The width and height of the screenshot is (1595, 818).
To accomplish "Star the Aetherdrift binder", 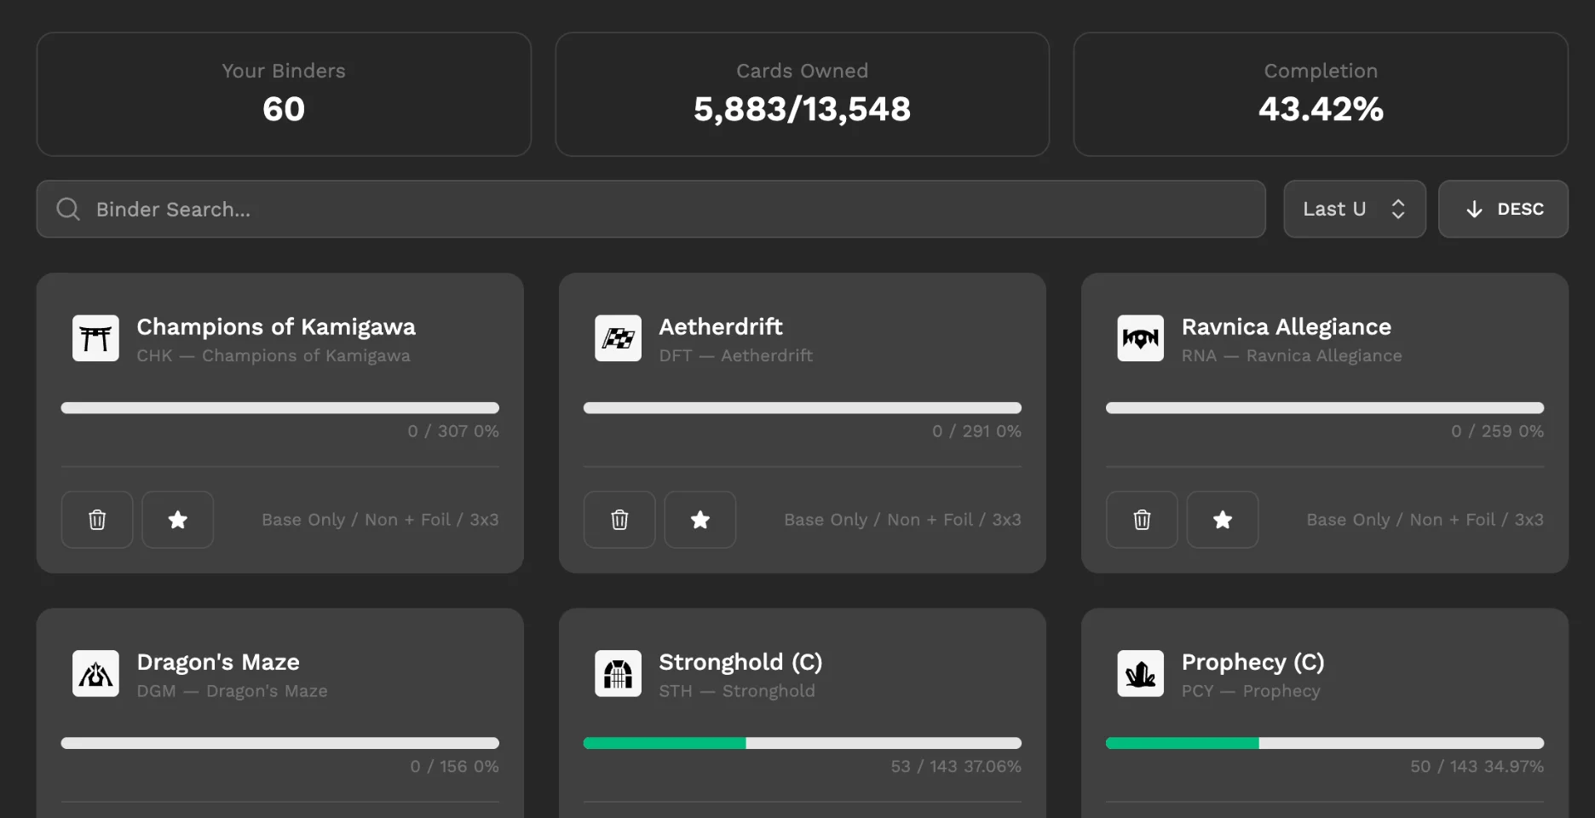I will [700, 520].
